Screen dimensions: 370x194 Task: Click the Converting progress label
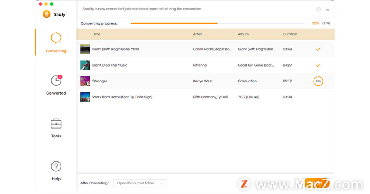click(x=99, y=23)
